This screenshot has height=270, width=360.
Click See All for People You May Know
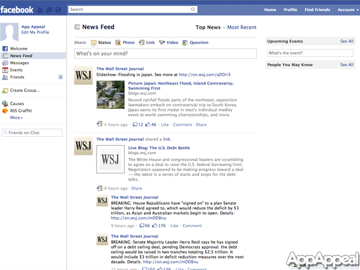[x=347, y=65]
